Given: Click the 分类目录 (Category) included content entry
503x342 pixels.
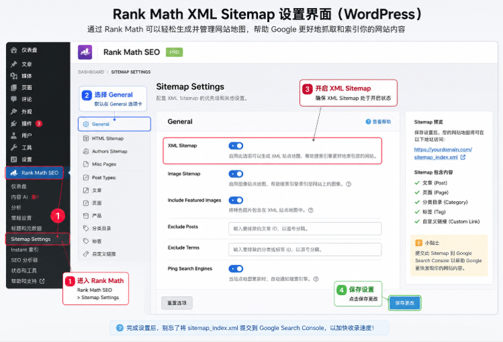Looking at the screenshot, I should [x=441, y=203].
